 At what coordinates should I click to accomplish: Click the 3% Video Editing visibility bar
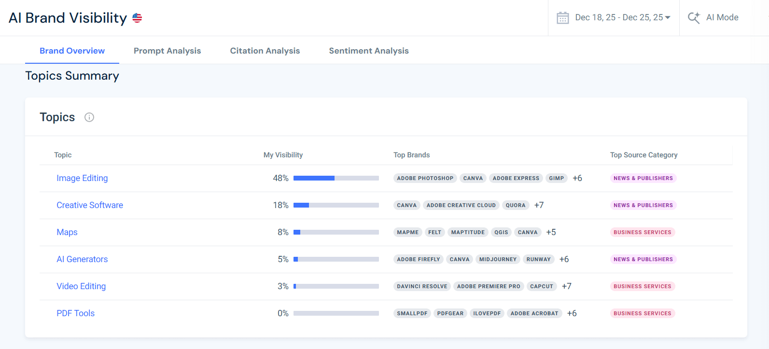336,286
